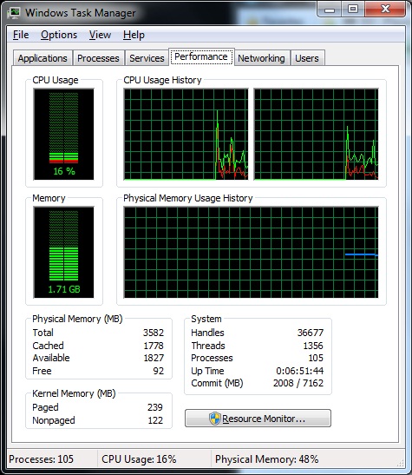Switch to the Services tab
Viewport: 412px width, 475px height.
(147, 58)
